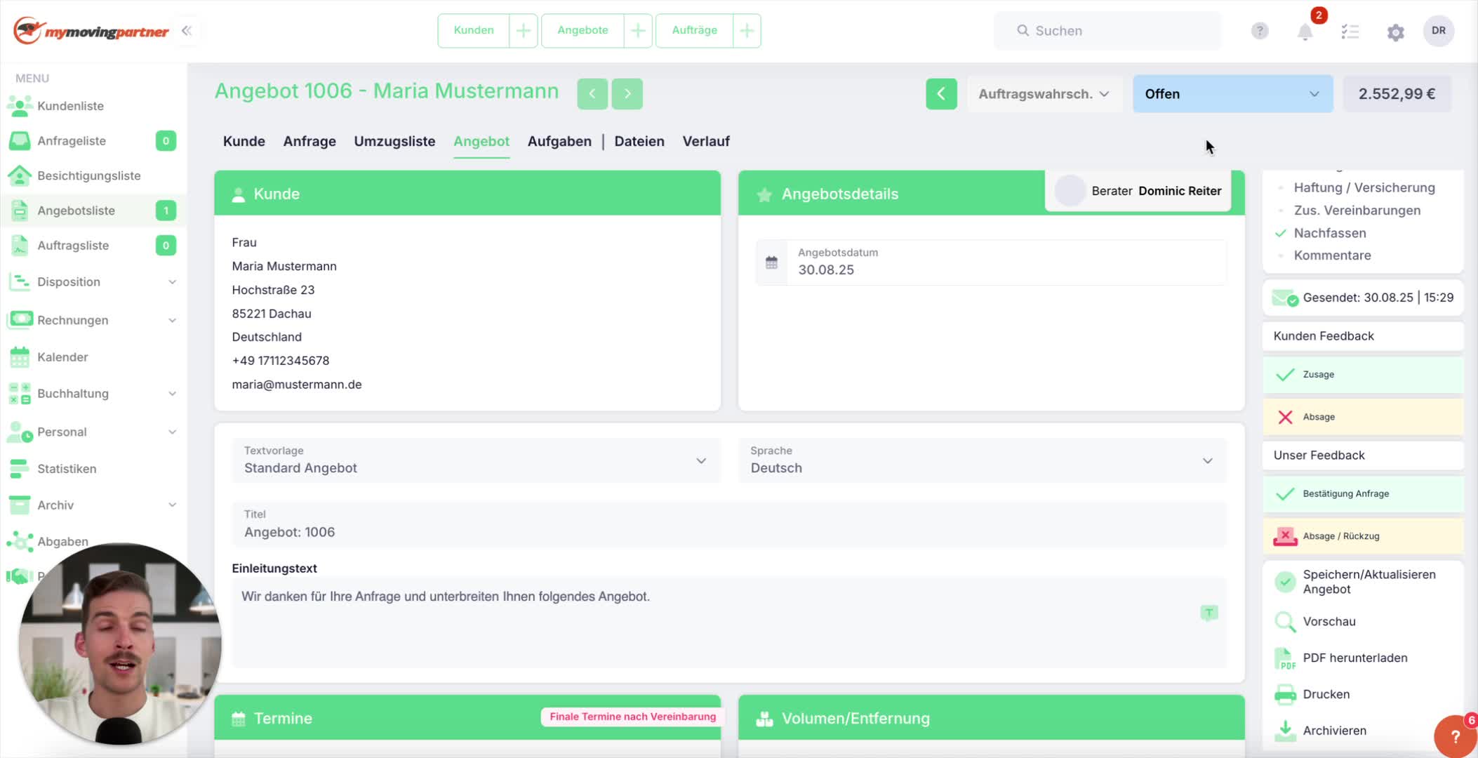
Task: Click the Kundenliste people icon
Action: coord(20,106)
